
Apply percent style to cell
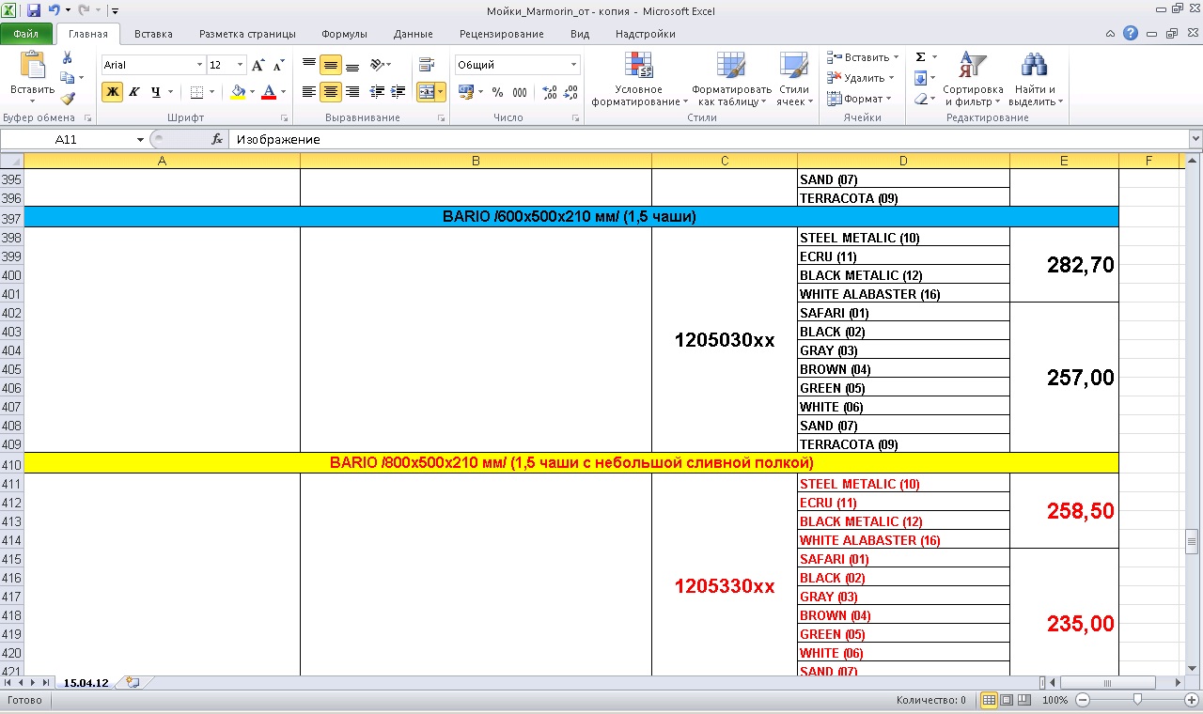497,92
